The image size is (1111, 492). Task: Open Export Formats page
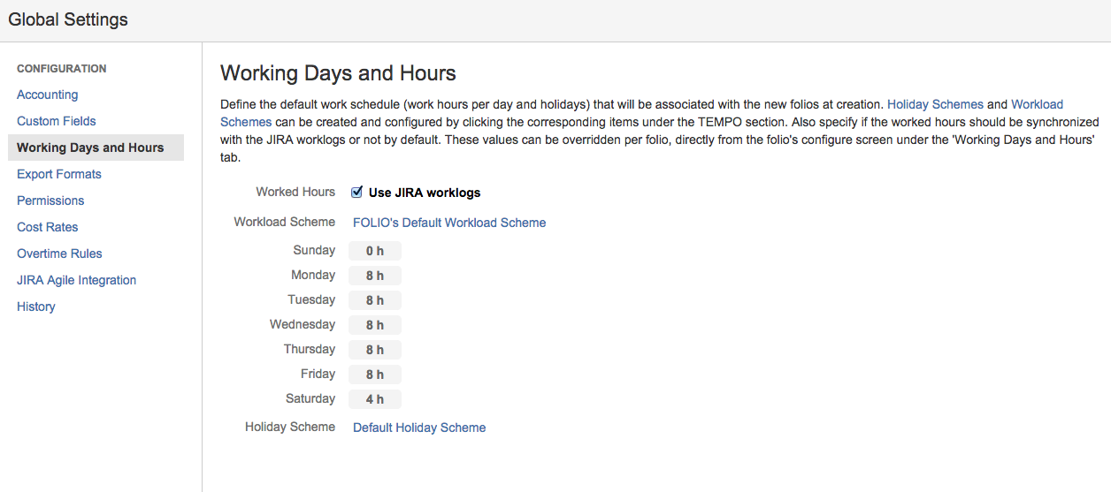tap(59, 174)
